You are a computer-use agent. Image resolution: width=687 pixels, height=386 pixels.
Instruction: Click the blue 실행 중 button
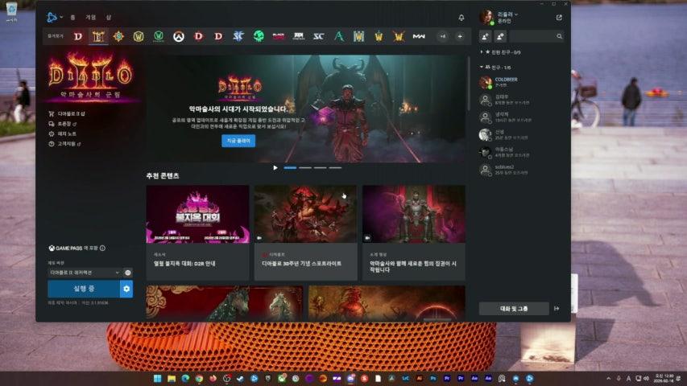84,289
